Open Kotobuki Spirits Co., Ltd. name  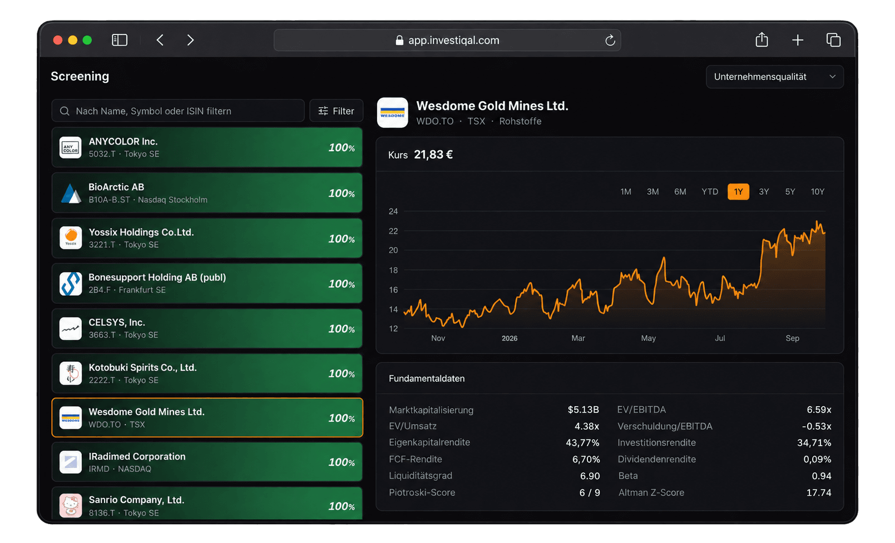143,367
